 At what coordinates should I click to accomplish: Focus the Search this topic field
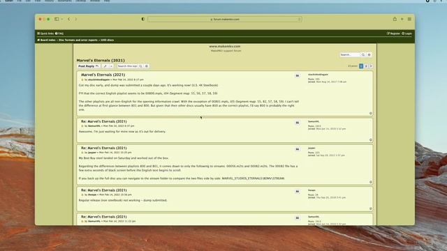tap(127, 66)
